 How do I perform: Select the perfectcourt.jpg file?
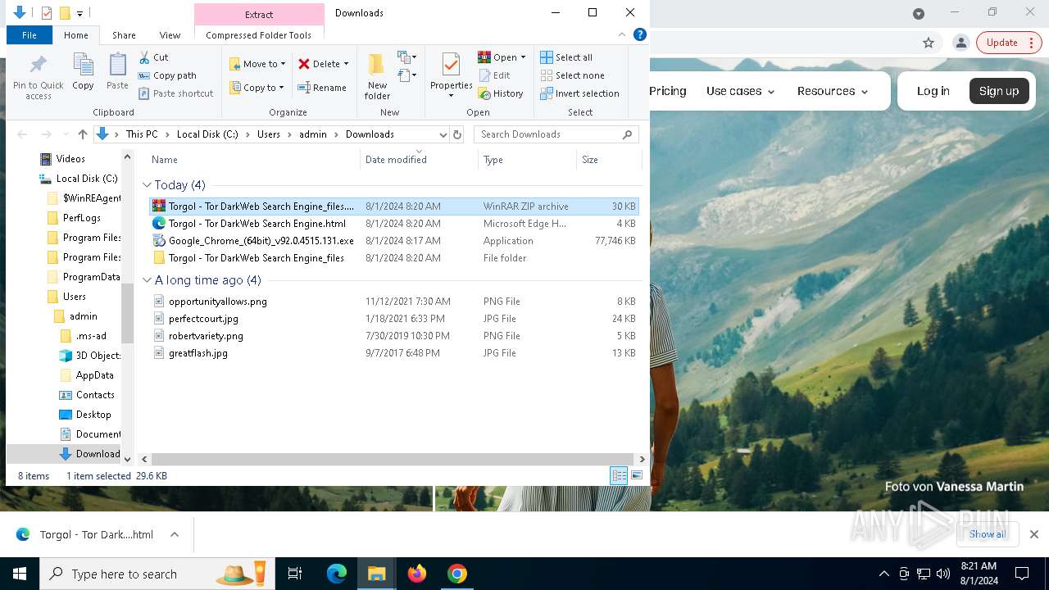(203, 319)
